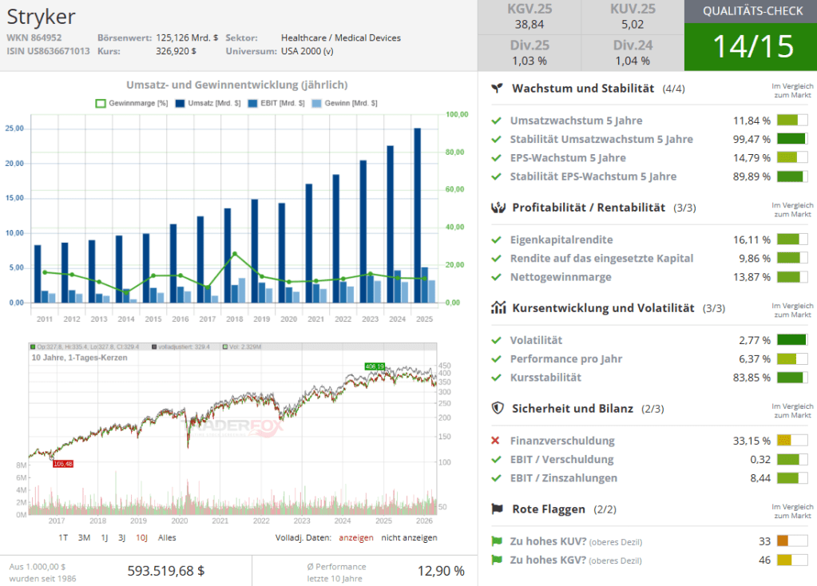Click the Sicherheit und Bilanz shield icon

point(497,409)
